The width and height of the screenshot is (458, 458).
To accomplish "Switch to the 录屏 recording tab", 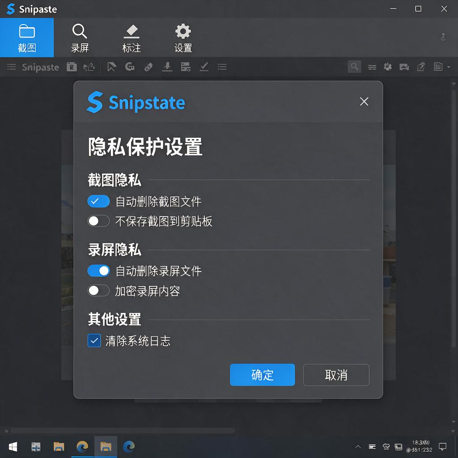I will (80, 38).
